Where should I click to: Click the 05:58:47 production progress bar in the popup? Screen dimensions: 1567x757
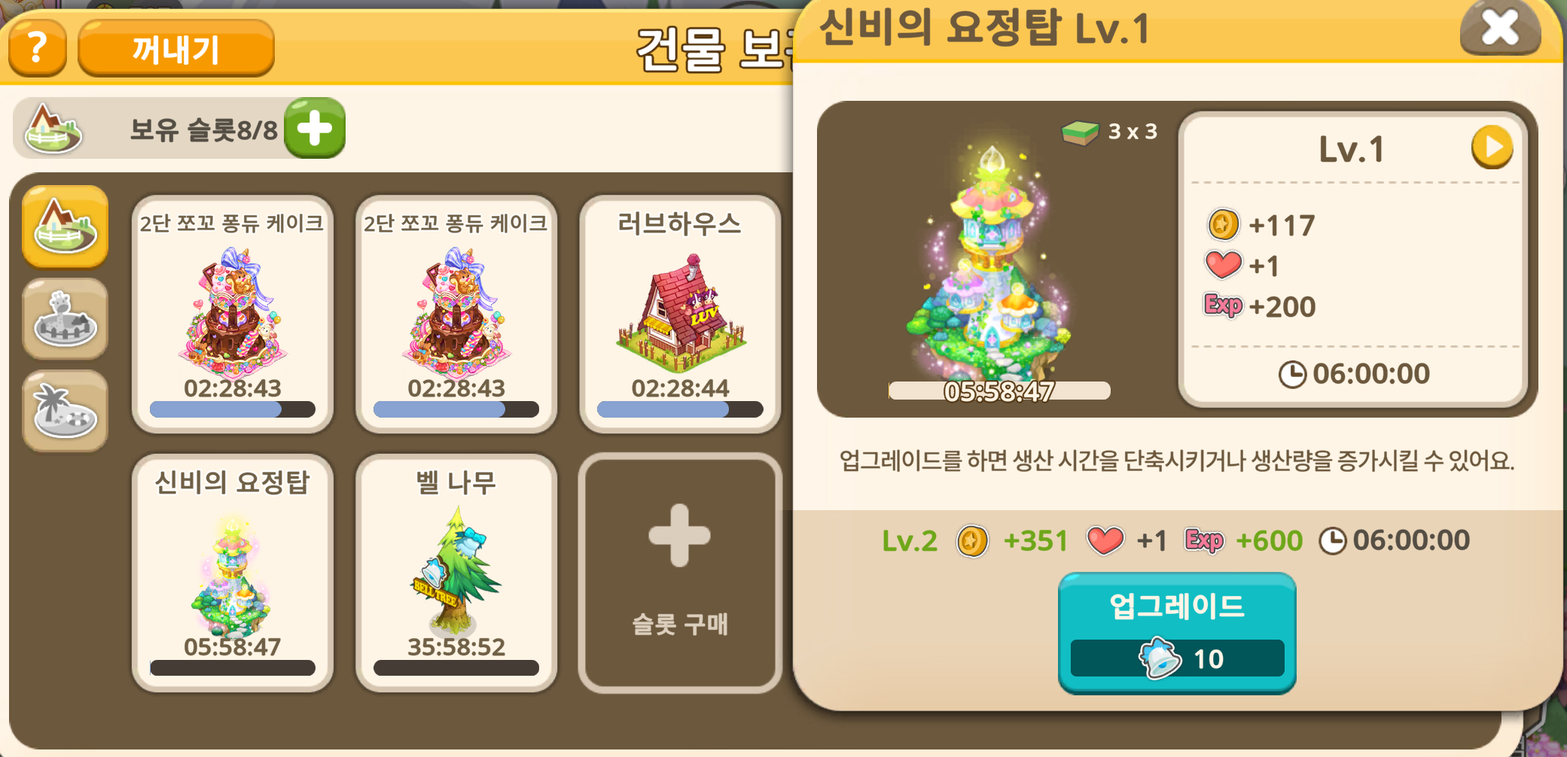click(x=999, y=391)
